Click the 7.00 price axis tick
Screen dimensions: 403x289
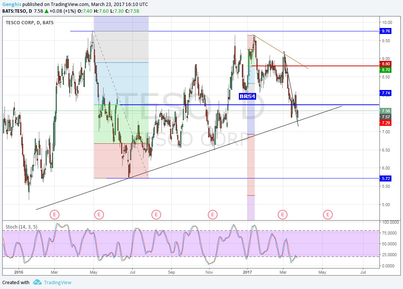pos(386,132)
